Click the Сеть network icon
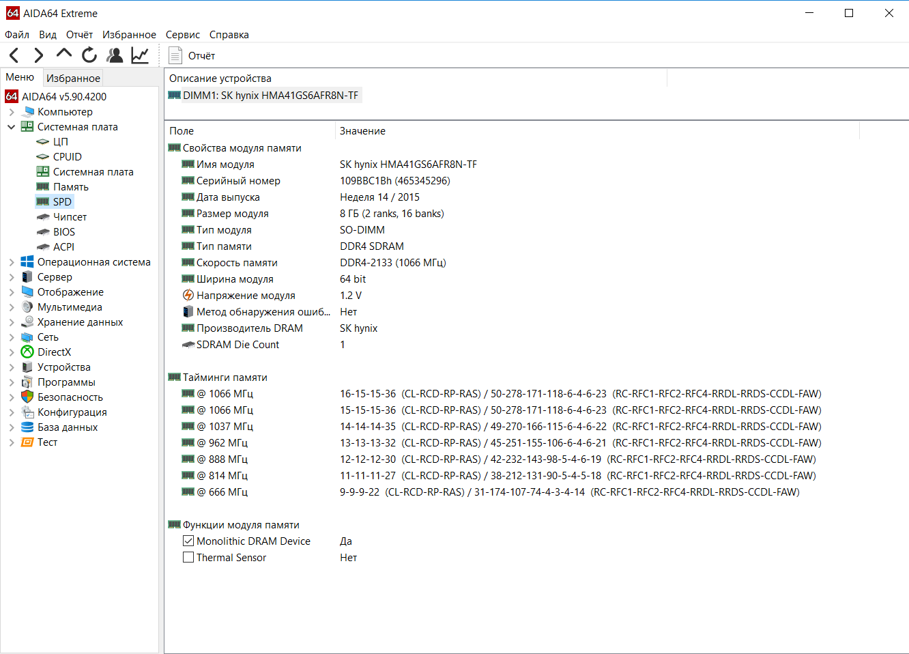Viewport: 909px width, 654px height. point(27,337)
